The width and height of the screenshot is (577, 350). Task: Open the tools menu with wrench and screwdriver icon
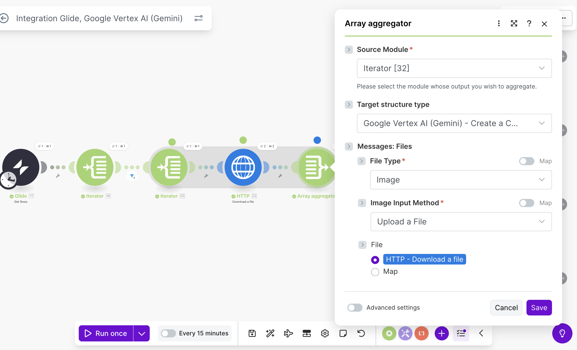(405, 333)
